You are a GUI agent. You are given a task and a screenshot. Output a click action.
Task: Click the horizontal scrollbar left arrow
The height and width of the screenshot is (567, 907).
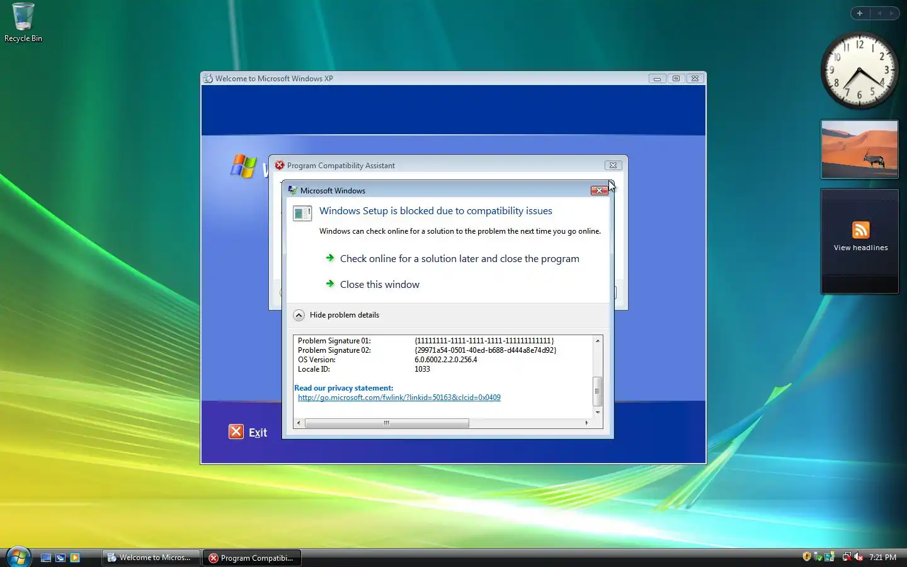[x=299, y=423]
